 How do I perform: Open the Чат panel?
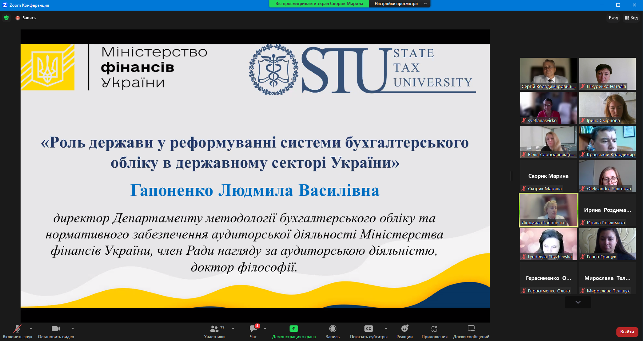(x=253, y=332)
